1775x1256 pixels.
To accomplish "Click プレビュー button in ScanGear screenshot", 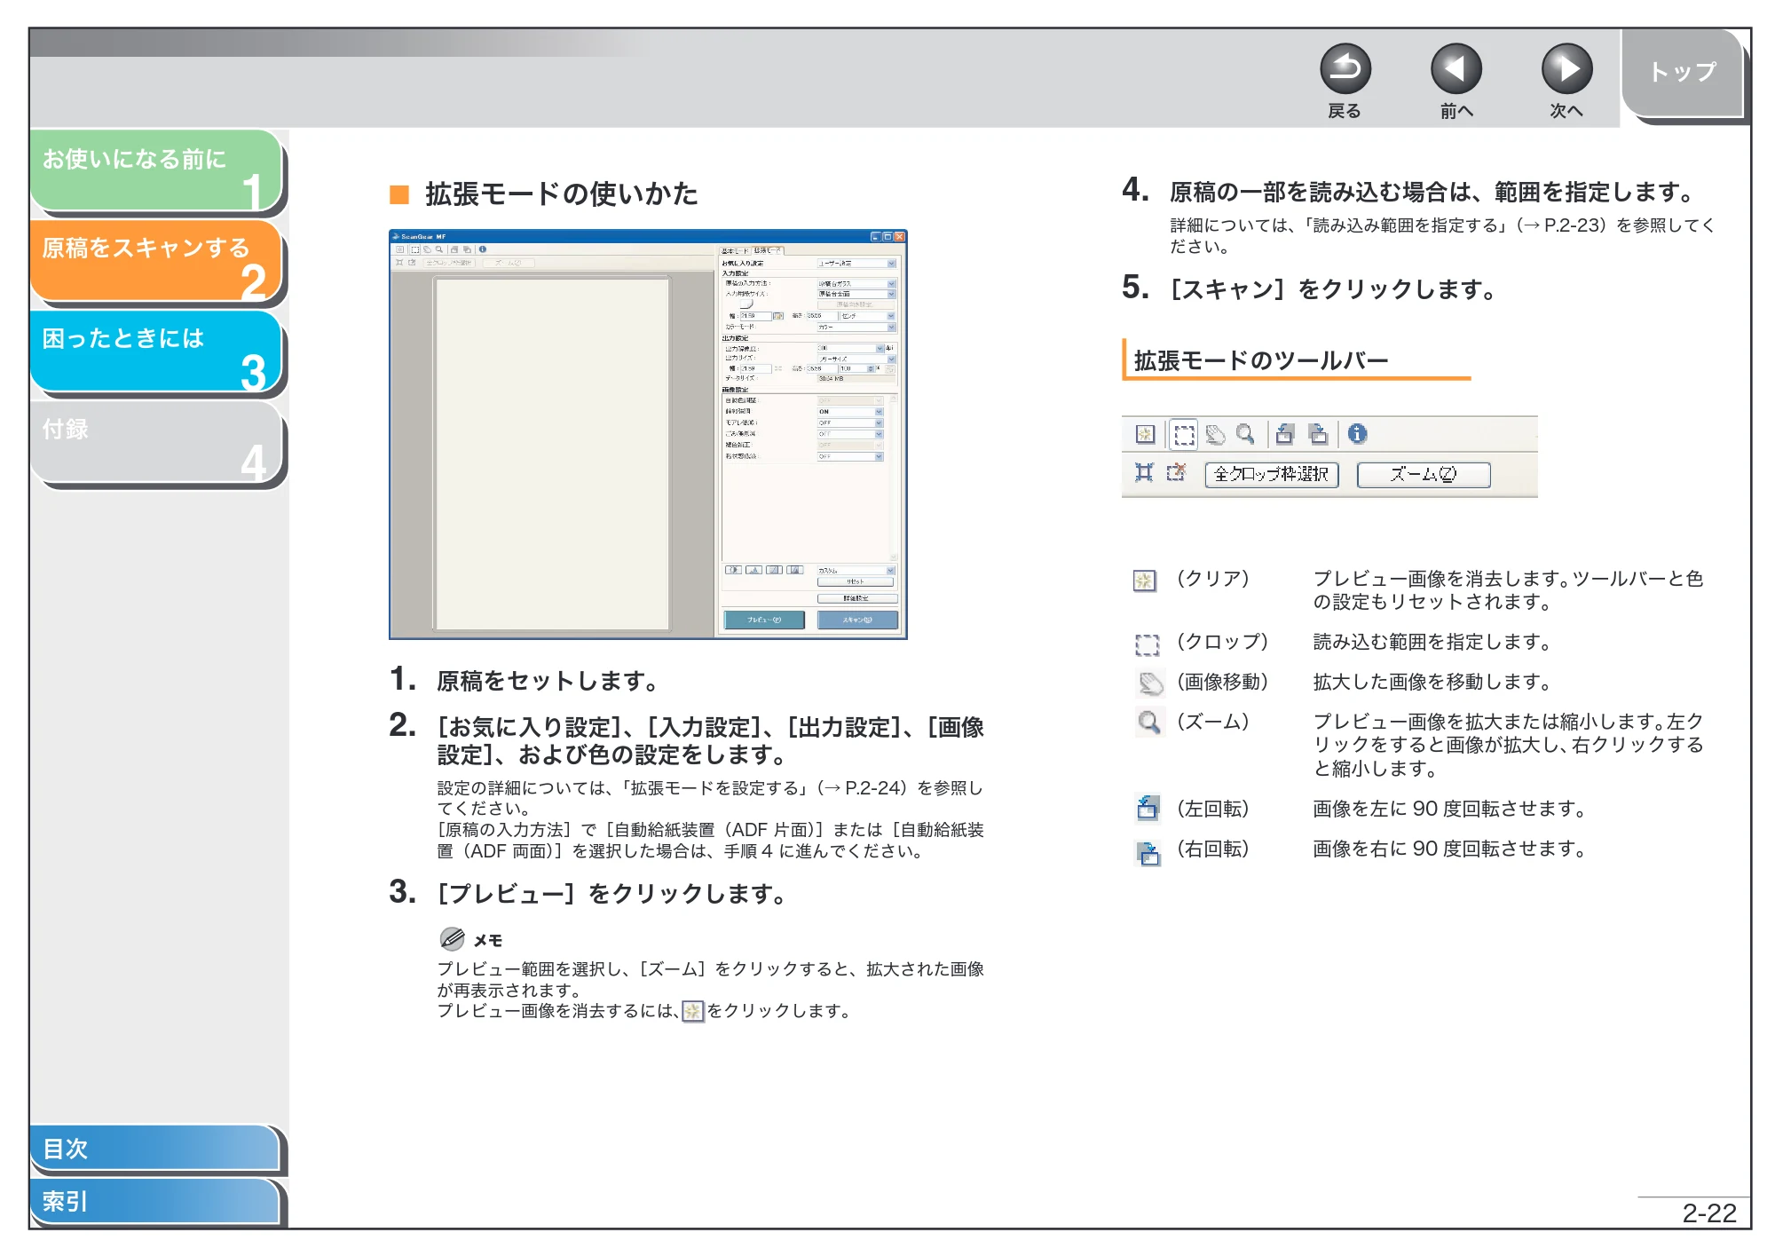I will click(x=764, y=620).
